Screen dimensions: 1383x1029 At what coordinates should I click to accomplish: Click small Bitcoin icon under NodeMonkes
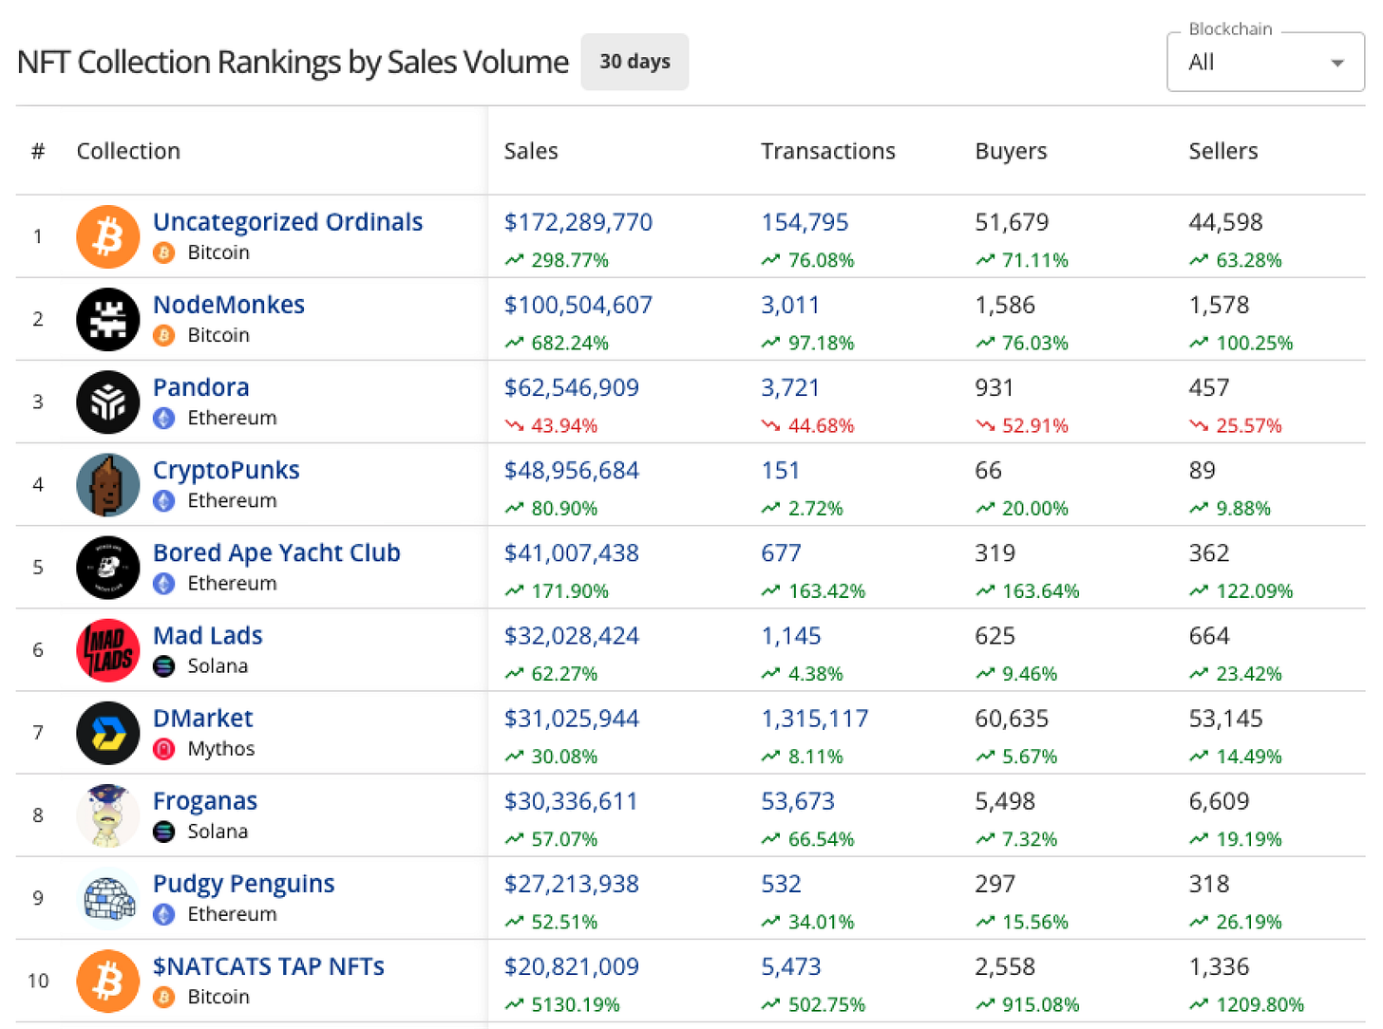pos(164,335)
